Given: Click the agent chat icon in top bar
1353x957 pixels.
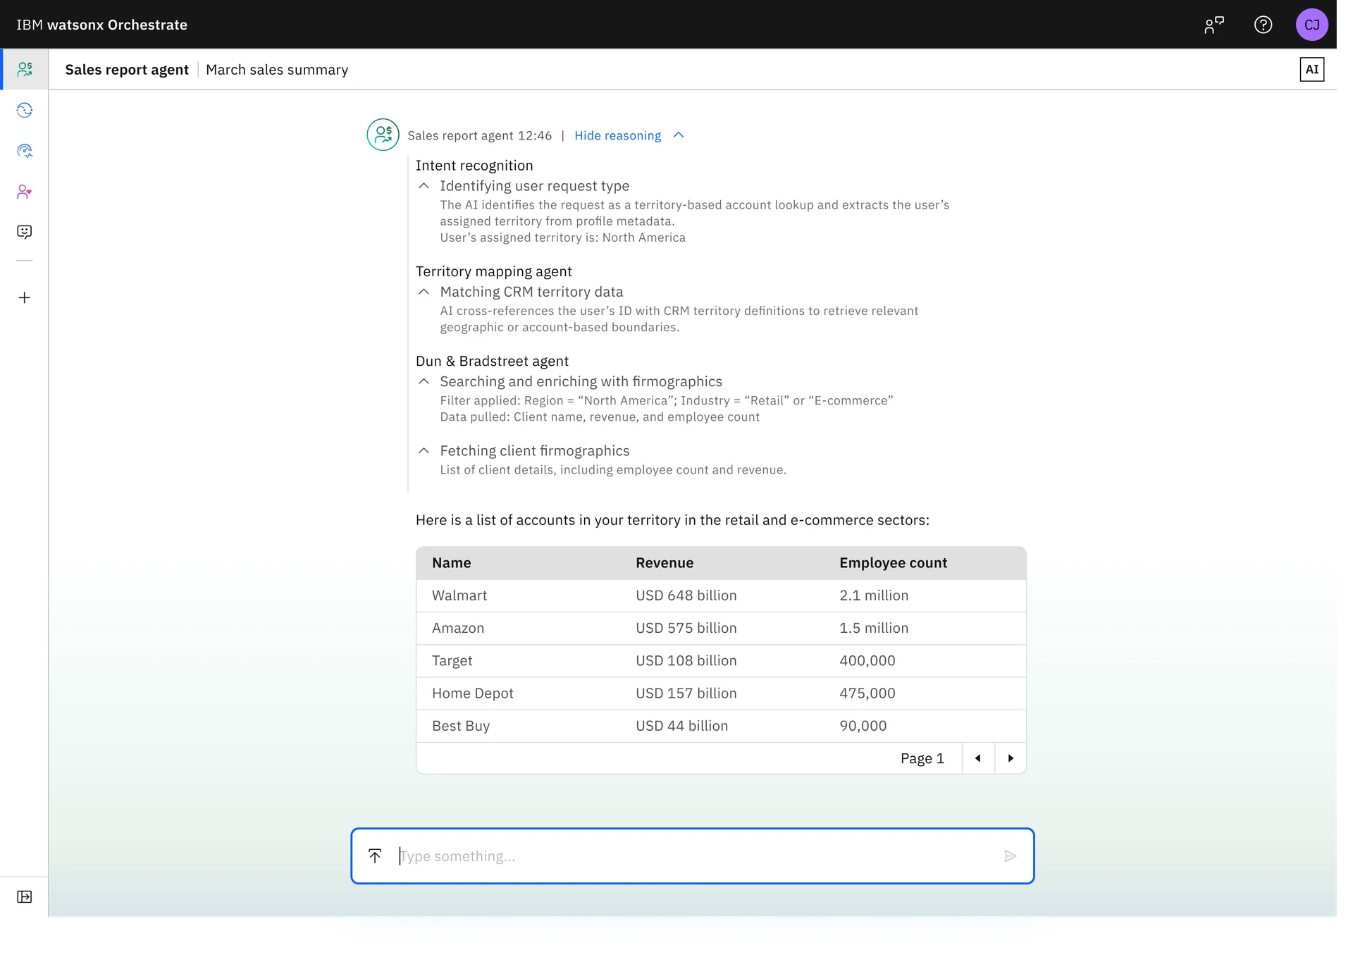Looking at the screenshot, I should pyautogui.click(x=1213, y=25).
